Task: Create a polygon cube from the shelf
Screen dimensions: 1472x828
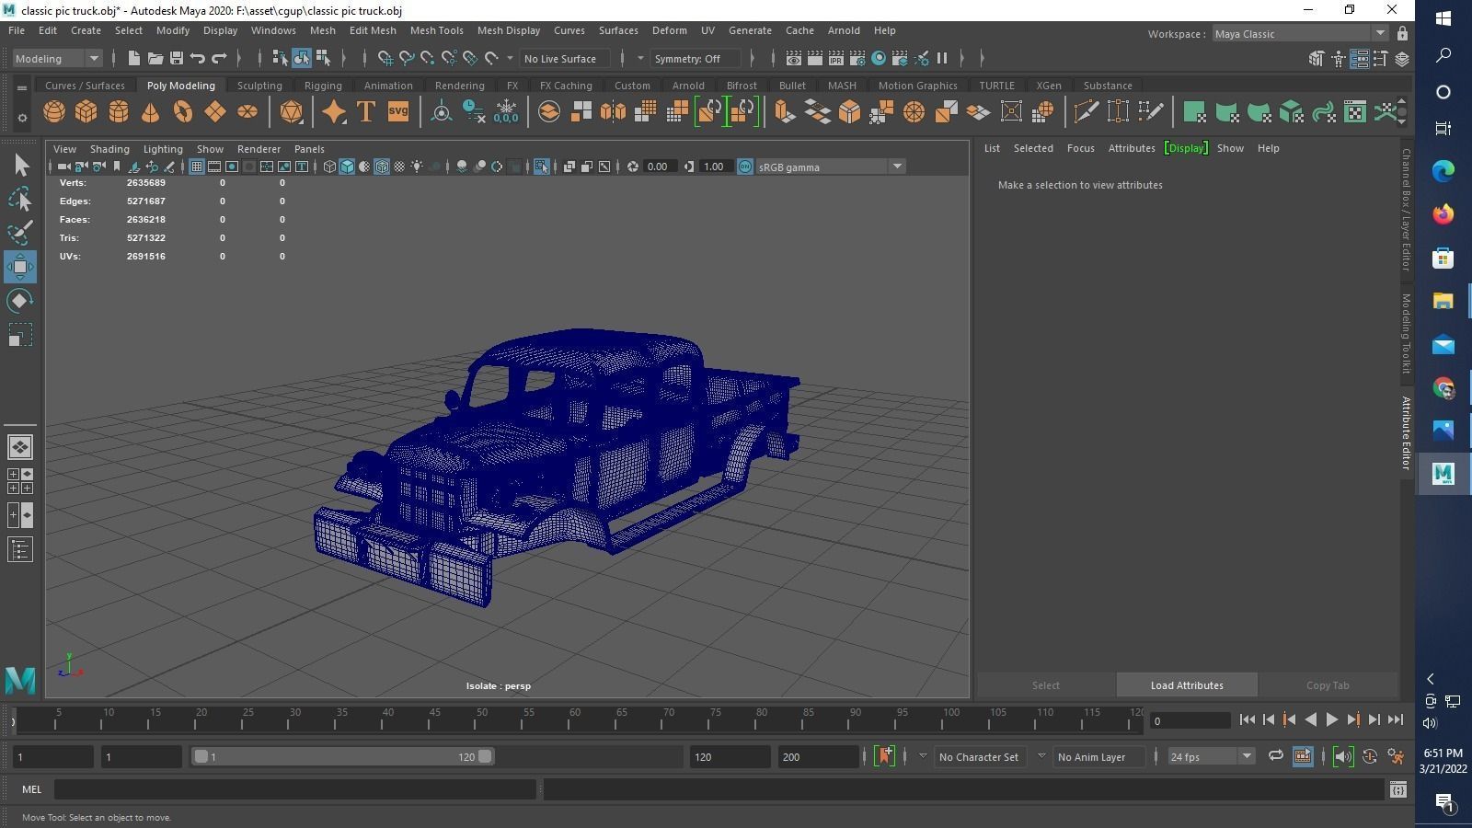Action: pos(86,112)
